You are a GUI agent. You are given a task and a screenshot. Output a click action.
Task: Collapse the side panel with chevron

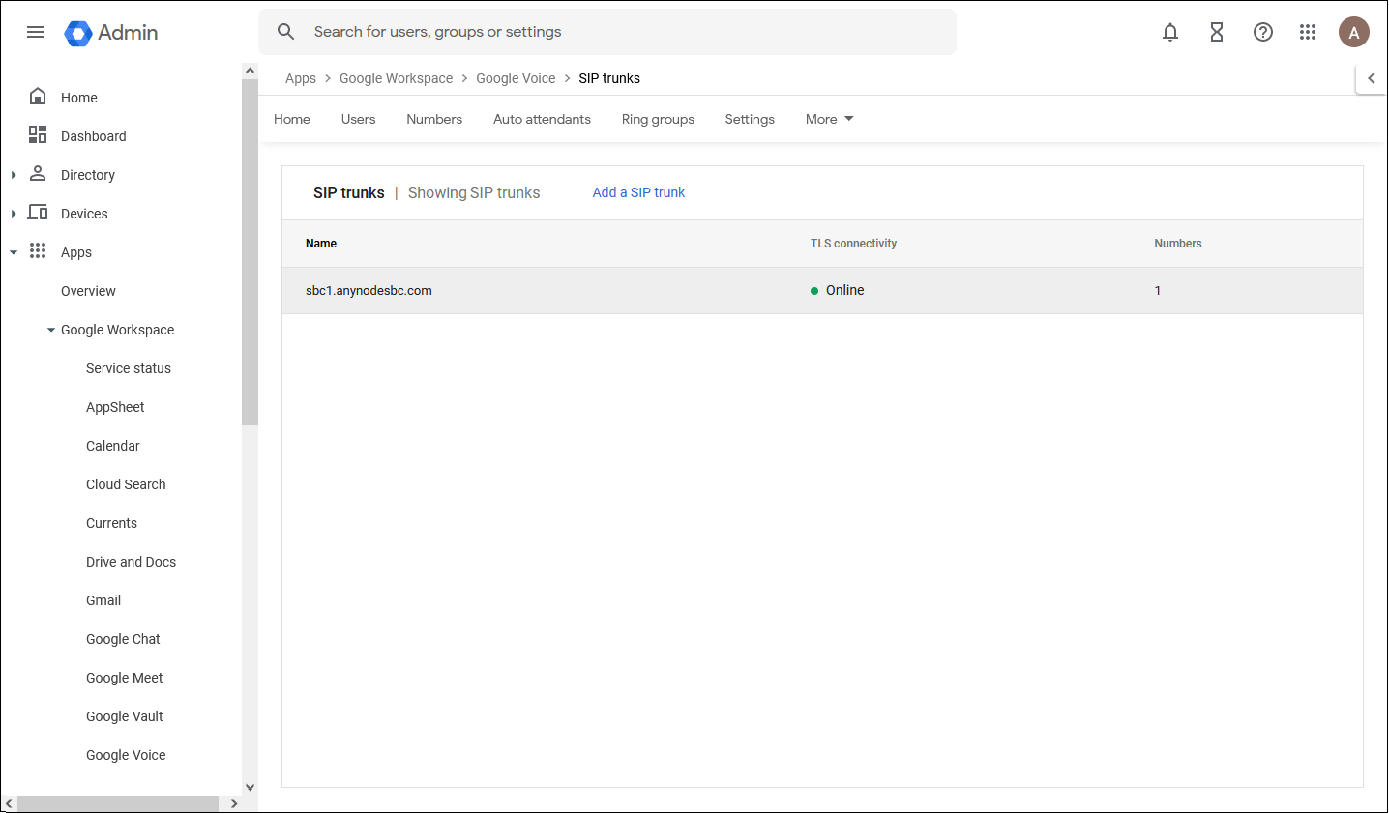pyautogui.click(x=1371, y=78)
